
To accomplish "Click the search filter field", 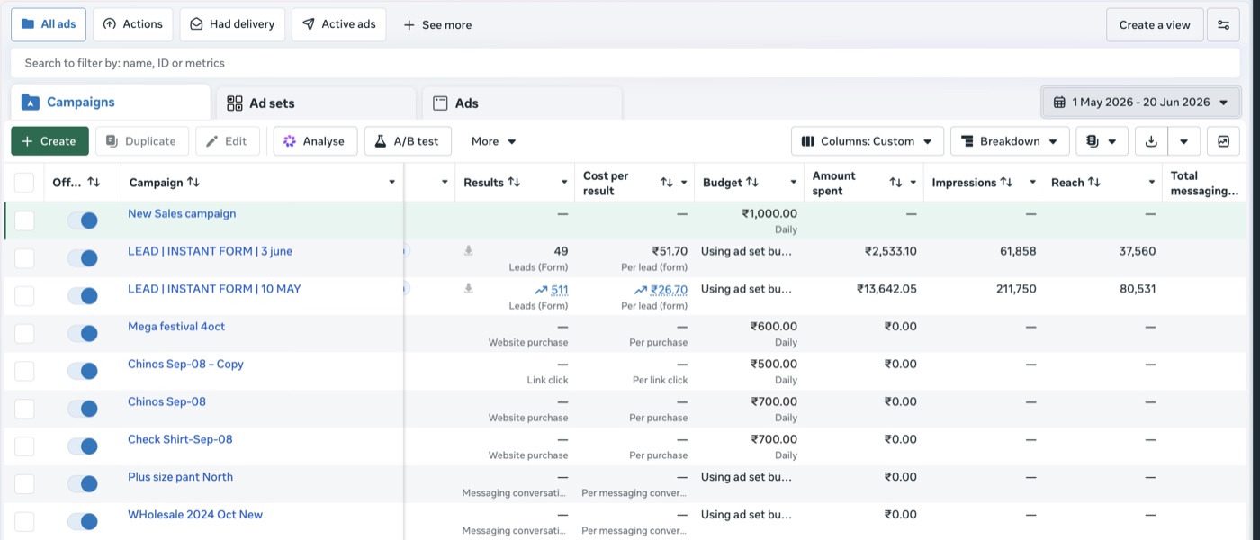I will 625,63.
